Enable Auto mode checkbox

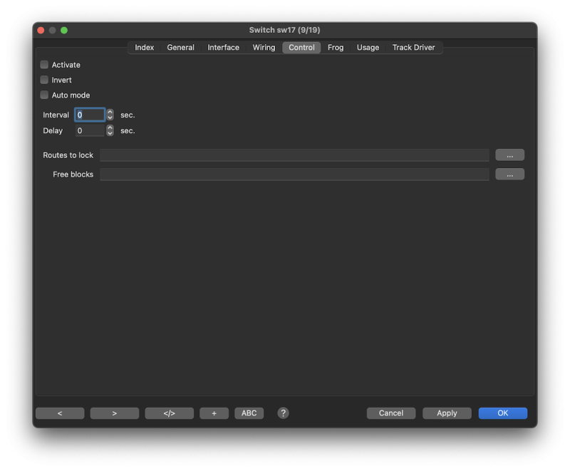[44, 95]
